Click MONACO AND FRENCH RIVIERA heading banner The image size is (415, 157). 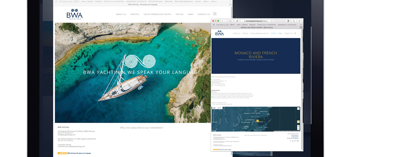click(256, 56)
